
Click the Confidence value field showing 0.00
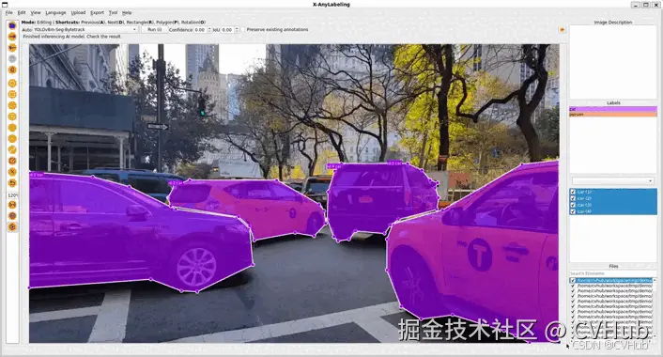point(200,30)
